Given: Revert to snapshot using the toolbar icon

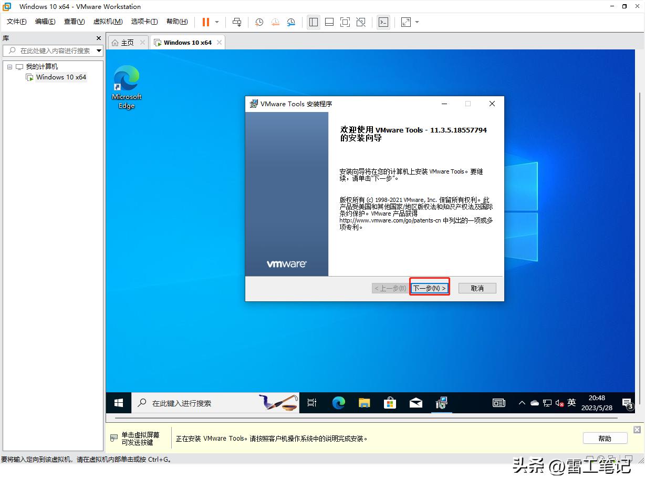Looking at the screenshot, I should (x=275, y=22).
